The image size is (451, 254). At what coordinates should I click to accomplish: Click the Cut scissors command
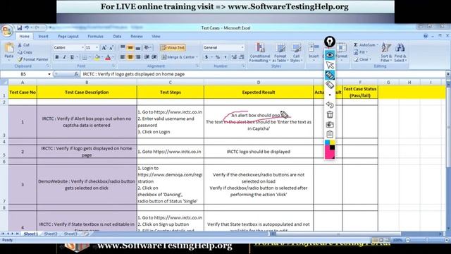(23, 45)
